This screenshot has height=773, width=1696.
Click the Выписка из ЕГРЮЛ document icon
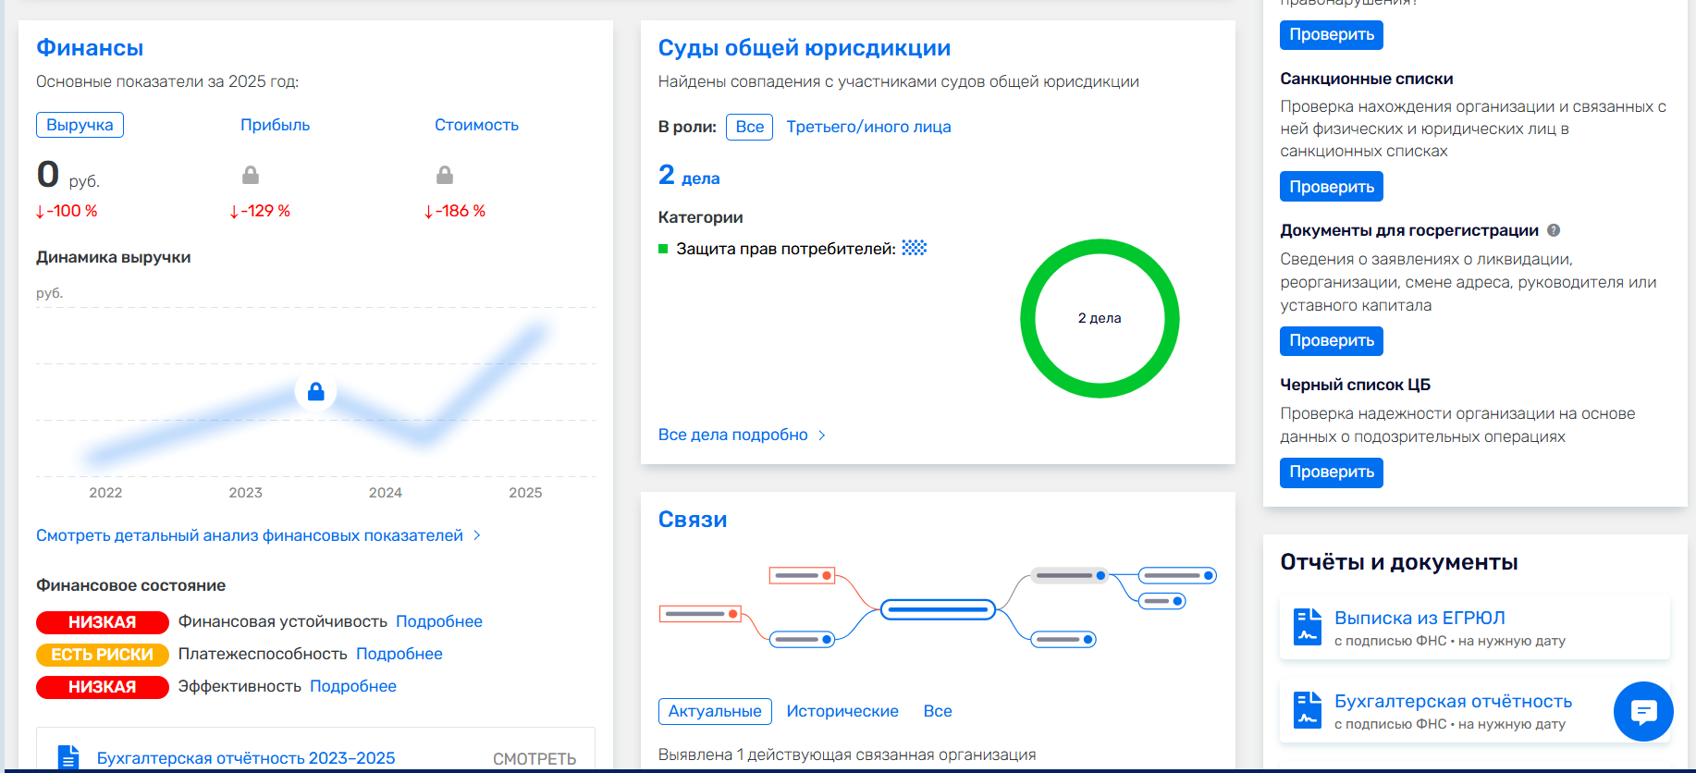(1308, 627)
